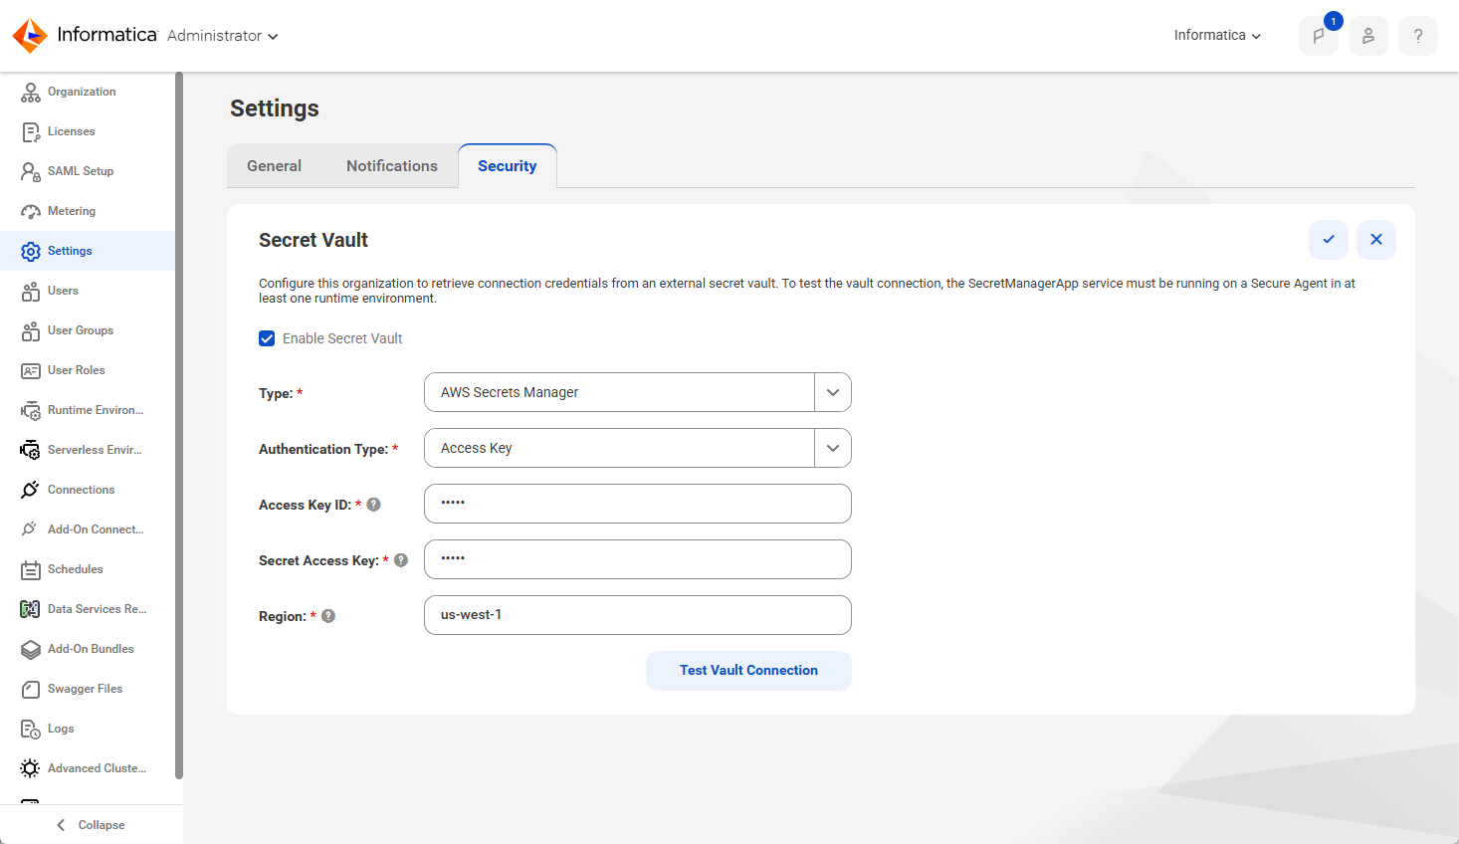Click the User Groups sidebar icon
This screenshot has width=1459, height=844.
(31, 331)
